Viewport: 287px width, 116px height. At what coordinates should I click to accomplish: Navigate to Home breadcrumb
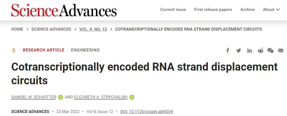[17, 29]
